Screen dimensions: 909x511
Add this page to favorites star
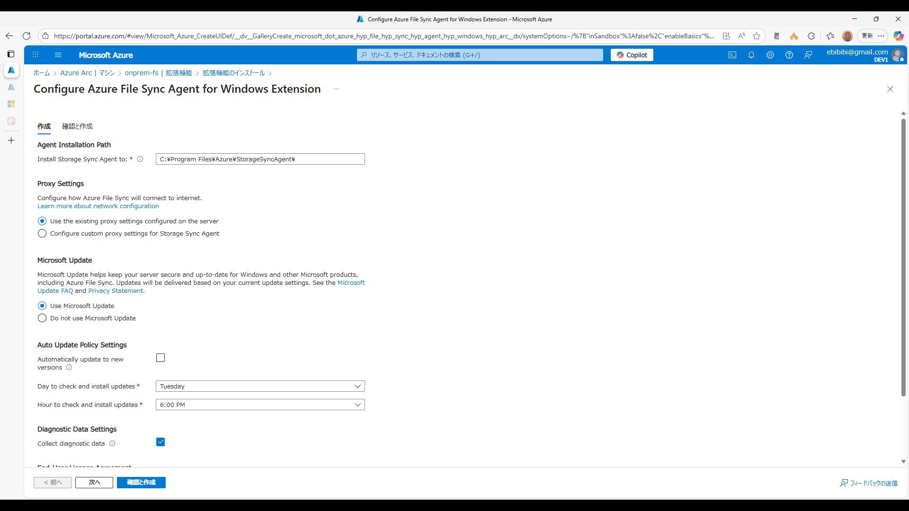(x=757, y=36)
